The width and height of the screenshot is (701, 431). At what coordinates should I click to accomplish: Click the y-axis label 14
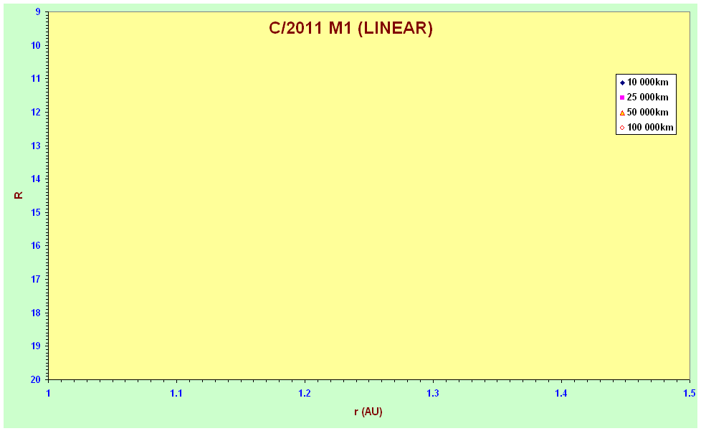37,179
